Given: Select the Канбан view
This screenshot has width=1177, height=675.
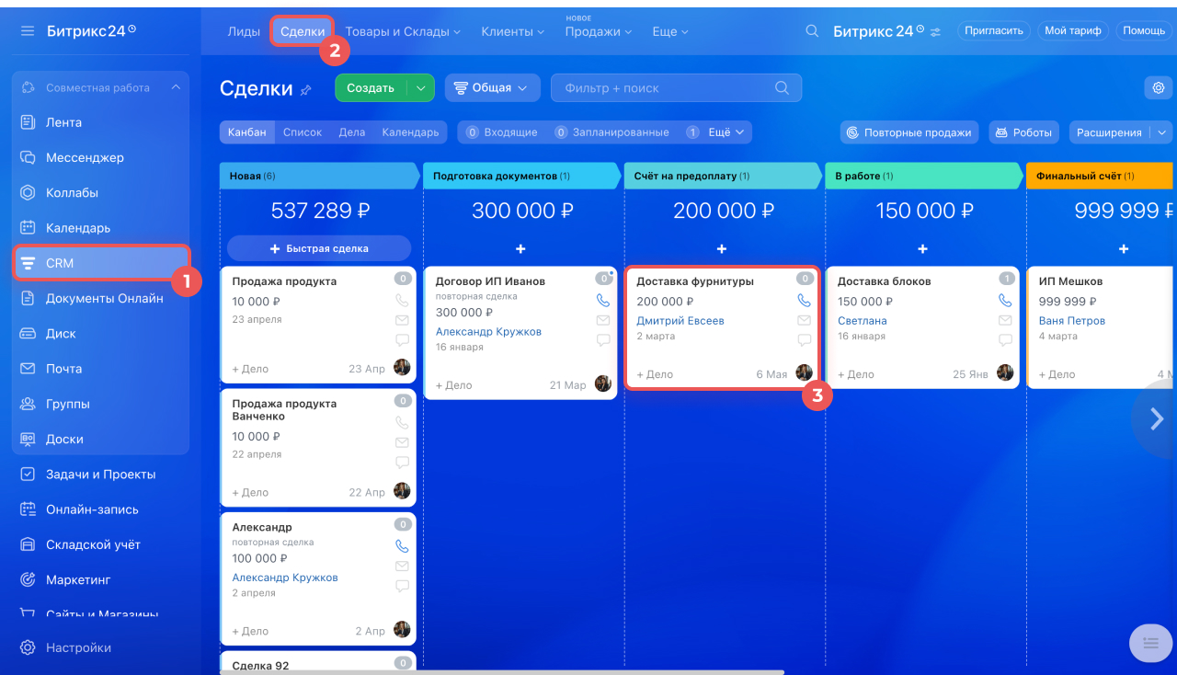Looking at the screenshot, I should click(247, 132).
